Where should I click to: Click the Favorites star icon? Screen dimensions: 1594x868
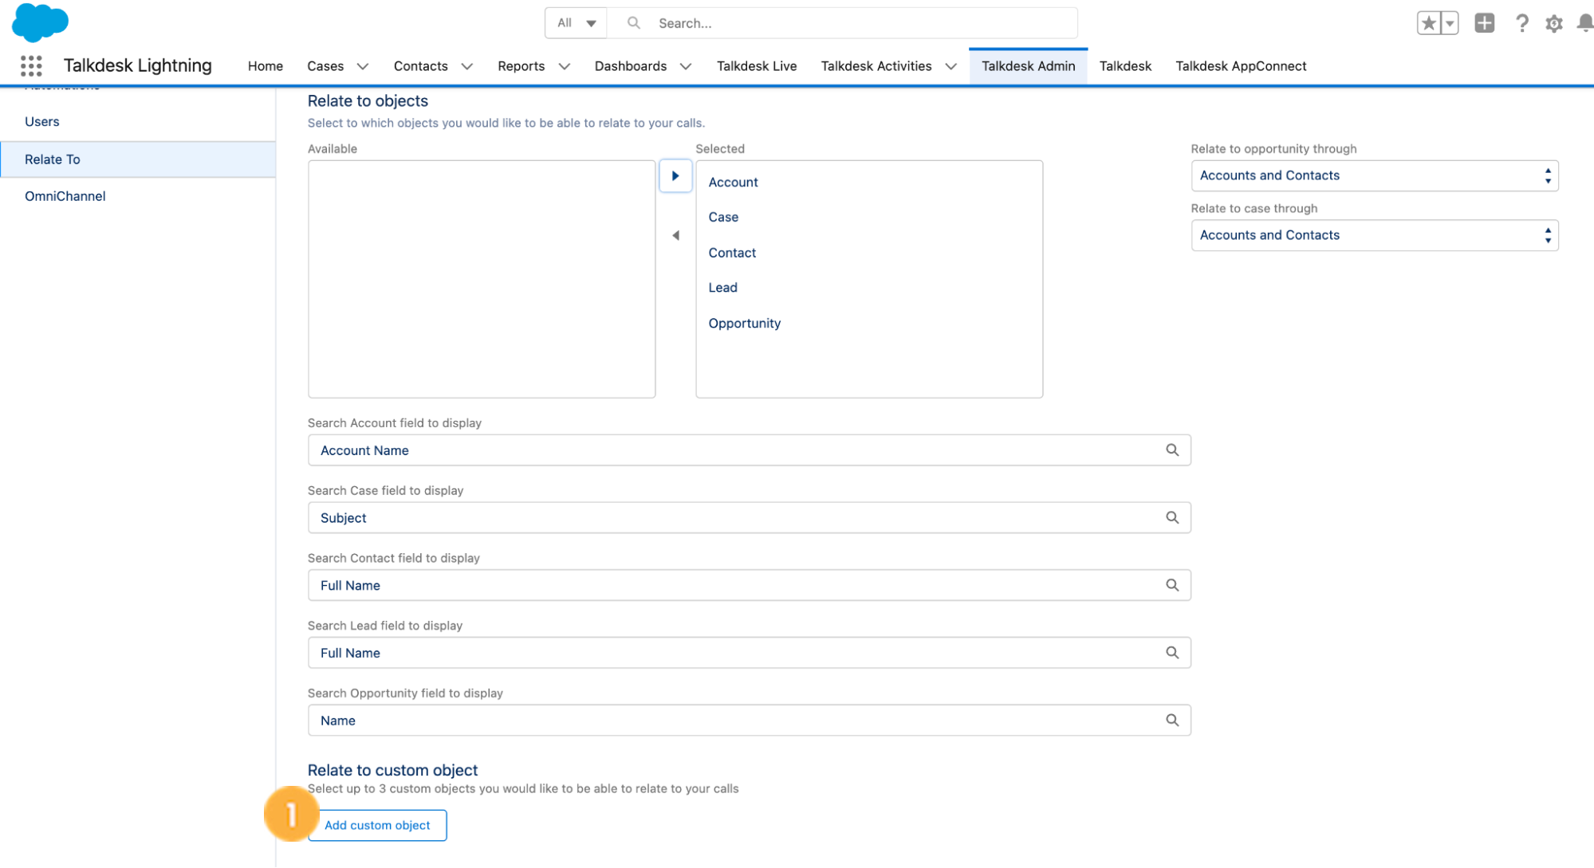pos(1428,23)
